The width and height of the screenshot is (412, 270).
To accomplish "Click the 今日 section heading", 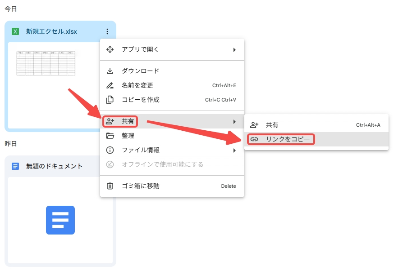I will (11, 9).
